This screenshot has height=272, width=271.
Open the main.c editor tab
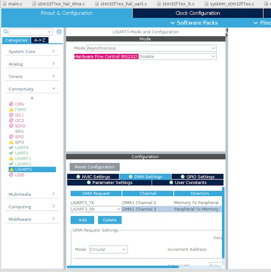click(13, 4)
